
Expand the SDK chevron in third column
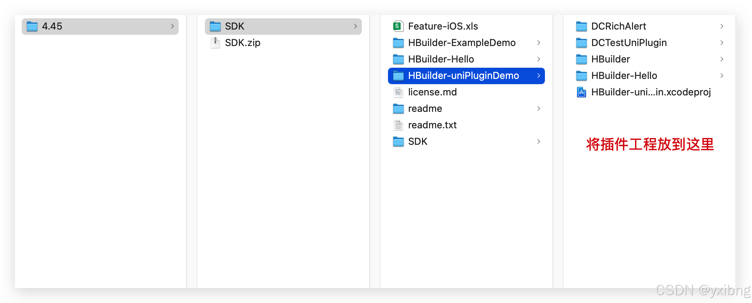click(539, 141)
